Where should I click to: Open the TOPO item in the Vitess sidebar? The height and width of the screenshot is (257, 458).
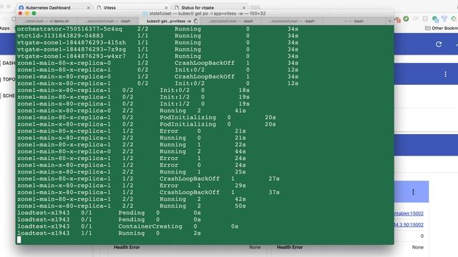(8, 79)
